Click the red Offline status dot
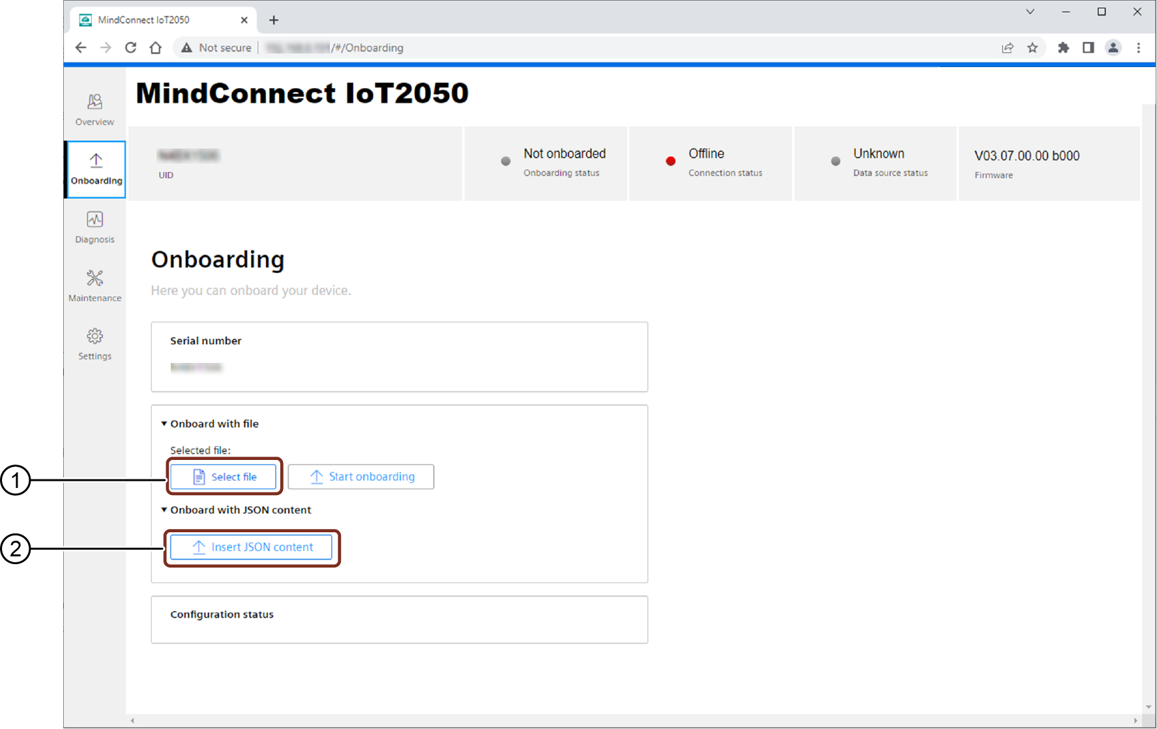Screen dimensions: 1157x729 670,161
